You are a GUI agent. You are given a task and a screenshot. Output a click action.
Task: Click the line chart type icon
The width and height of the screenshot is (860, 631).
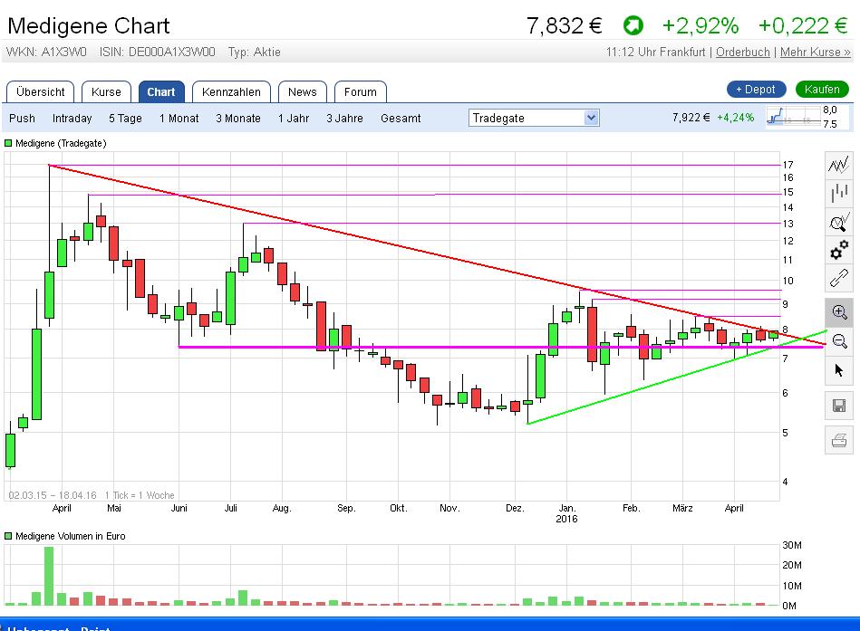tap(839, 165)
